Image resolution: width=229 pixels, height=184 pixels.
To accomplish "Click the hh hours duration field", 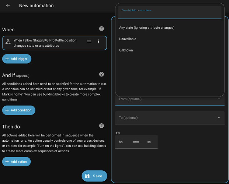I will coord(121,142).
